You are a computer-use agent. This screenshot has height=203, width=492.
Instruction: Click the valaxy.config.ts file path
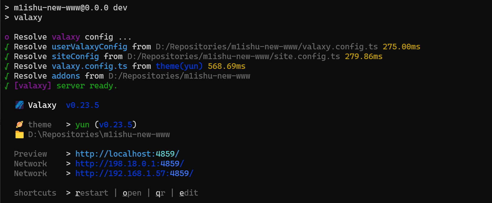tap(267, 47)
